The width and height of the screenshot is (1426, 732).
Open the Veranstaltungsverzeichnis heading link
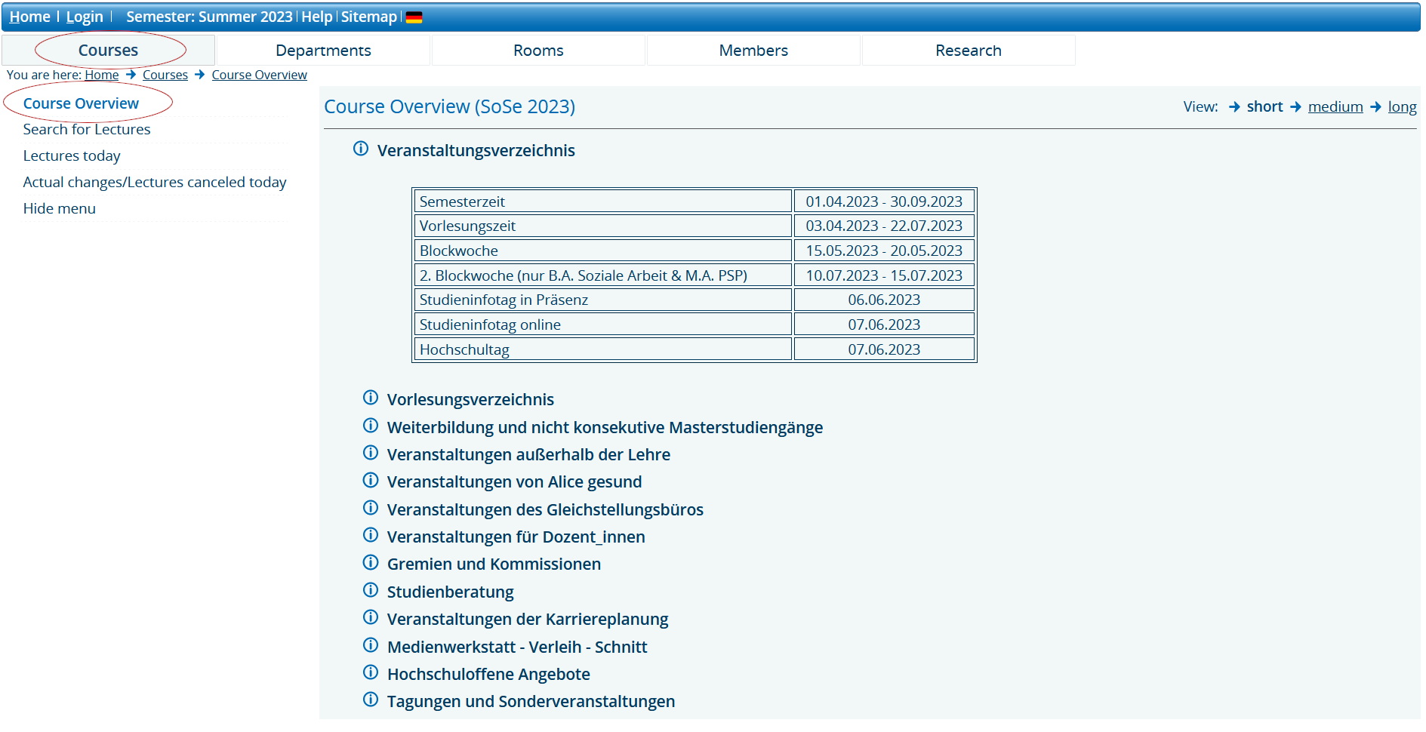[x=476, y=150]
